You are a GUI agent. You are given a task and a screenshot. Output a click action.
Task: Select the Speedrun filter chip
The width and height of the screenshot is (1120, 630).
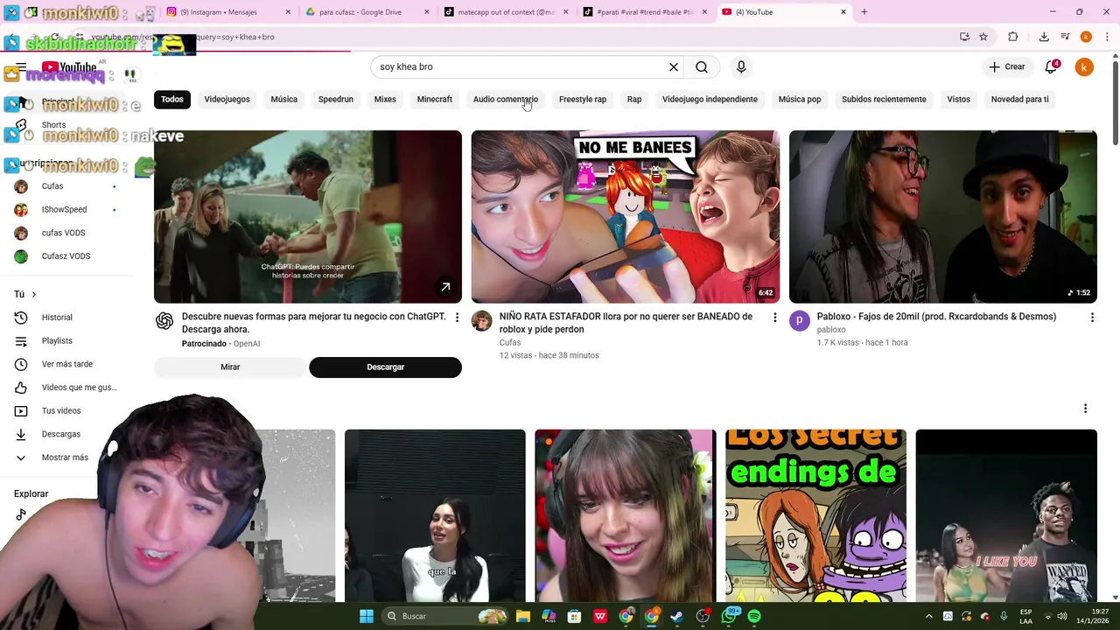click(335, 99)
